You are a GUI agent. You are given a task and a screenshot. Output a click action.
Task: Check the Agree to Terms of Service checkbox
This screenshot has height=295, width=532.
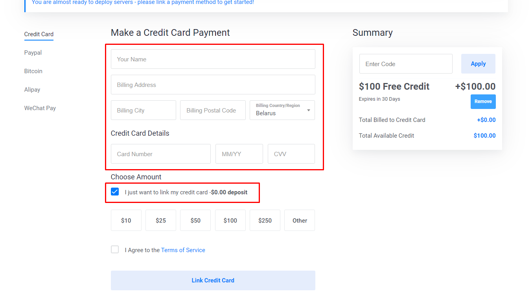pyautogui.click(x=115, y=250)
